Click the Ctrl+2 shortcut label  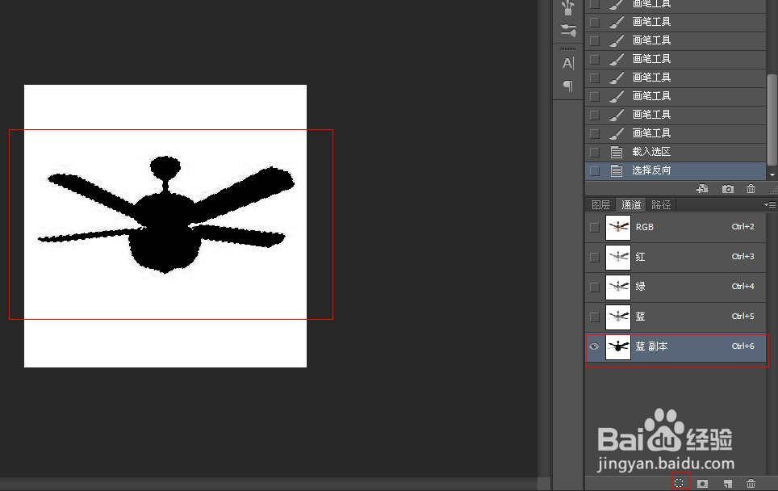[x=742, y=226]
